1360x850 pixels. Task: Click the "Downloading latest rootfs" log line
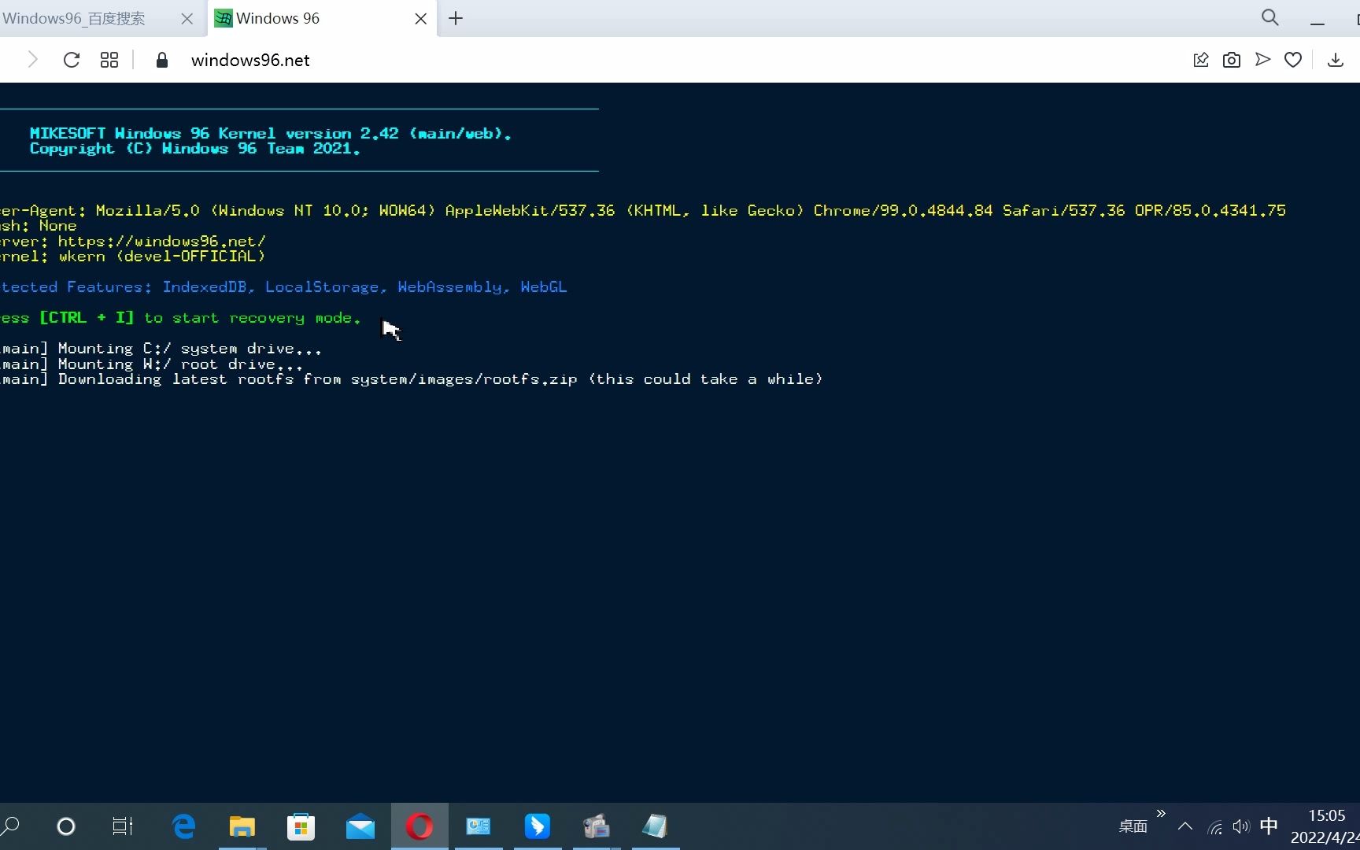point(412,379)
